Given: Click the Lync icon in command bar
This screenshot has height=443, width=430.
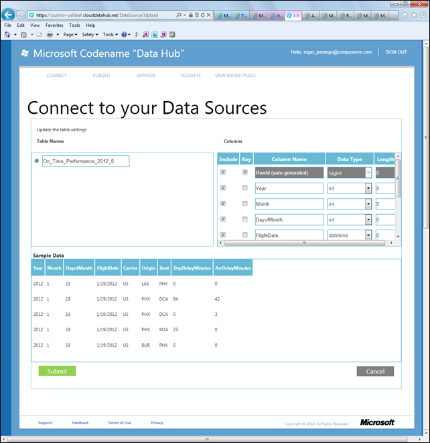Looking at the screenshot, I should [x=154, y=35].
